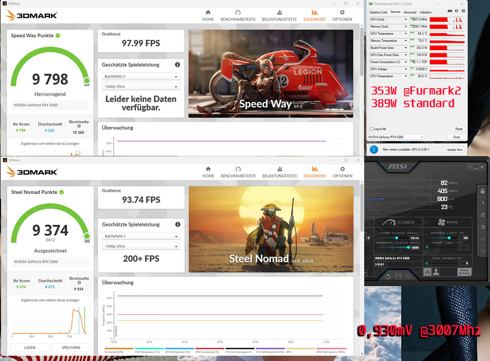Open HOME in the Speed Way 3DMark window
This screenshot has width=490, height=361.
pyautogui.click(x=208, y=16)
